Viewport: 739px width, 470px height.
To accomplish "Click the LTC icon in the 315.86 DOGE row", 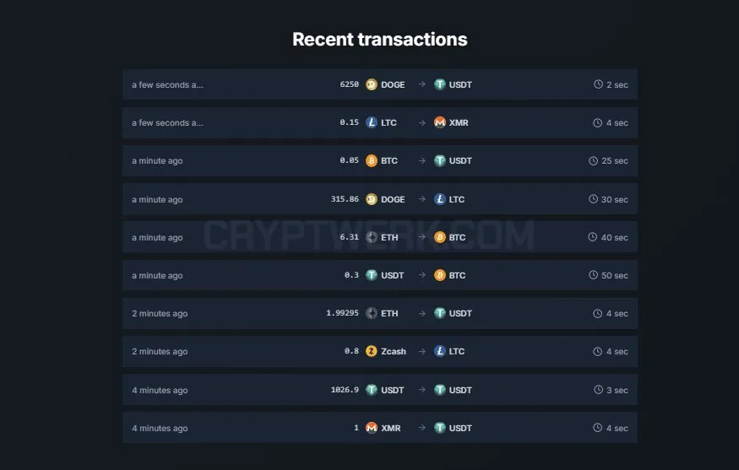I will click(440, 199).
